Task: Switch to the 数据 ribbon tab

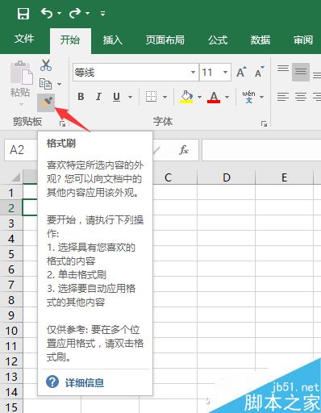Action: (x=261, y=40)
